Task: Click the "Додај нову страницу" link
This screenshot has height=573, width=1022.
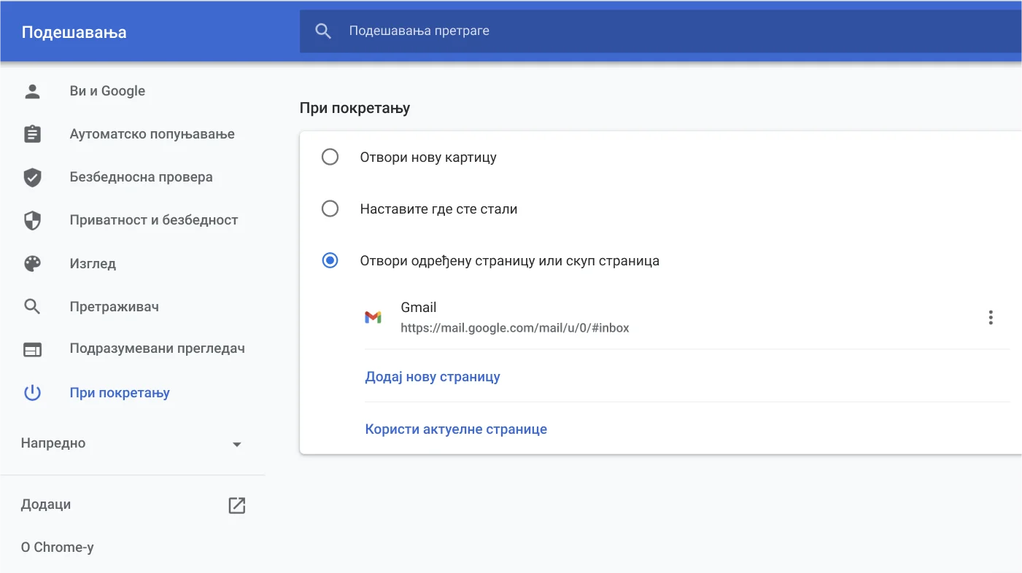Action: (x=432, y=376)
